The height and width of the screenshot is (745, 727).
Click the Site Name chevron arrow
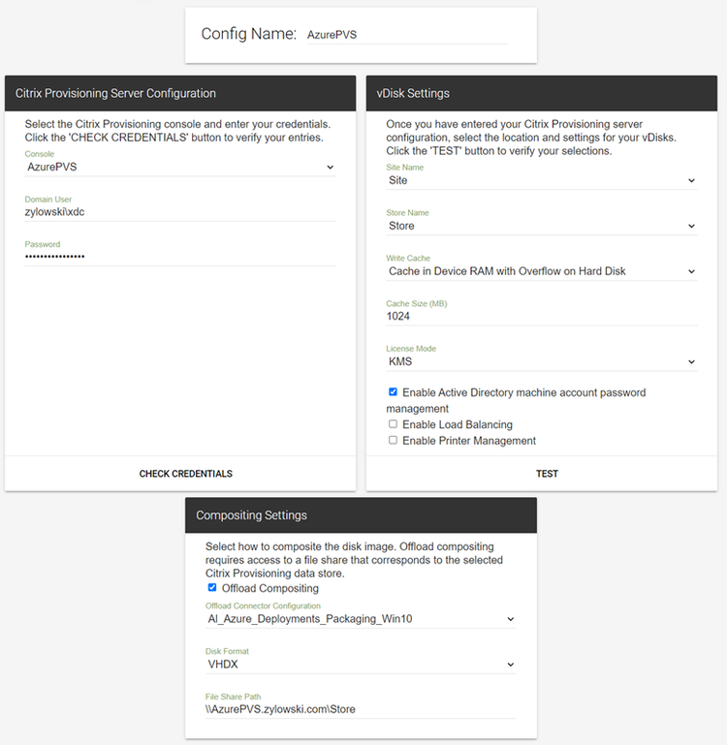coord(691,180)
